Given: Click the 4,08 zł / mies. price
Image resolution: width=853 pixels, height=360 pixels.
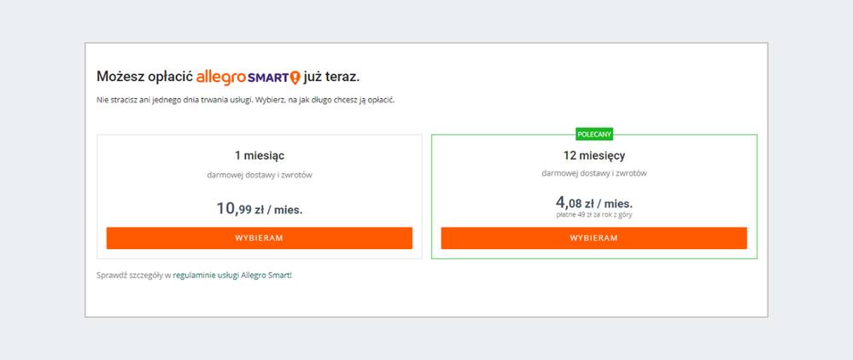Looking at the screenshot, I should tap(593, 203).
